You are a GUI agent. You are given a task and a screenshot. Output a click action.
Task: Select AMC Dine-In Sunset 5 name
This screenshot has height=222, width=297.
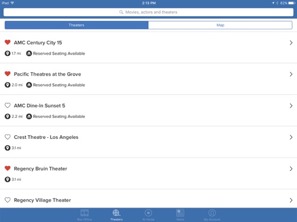[39, 106]
